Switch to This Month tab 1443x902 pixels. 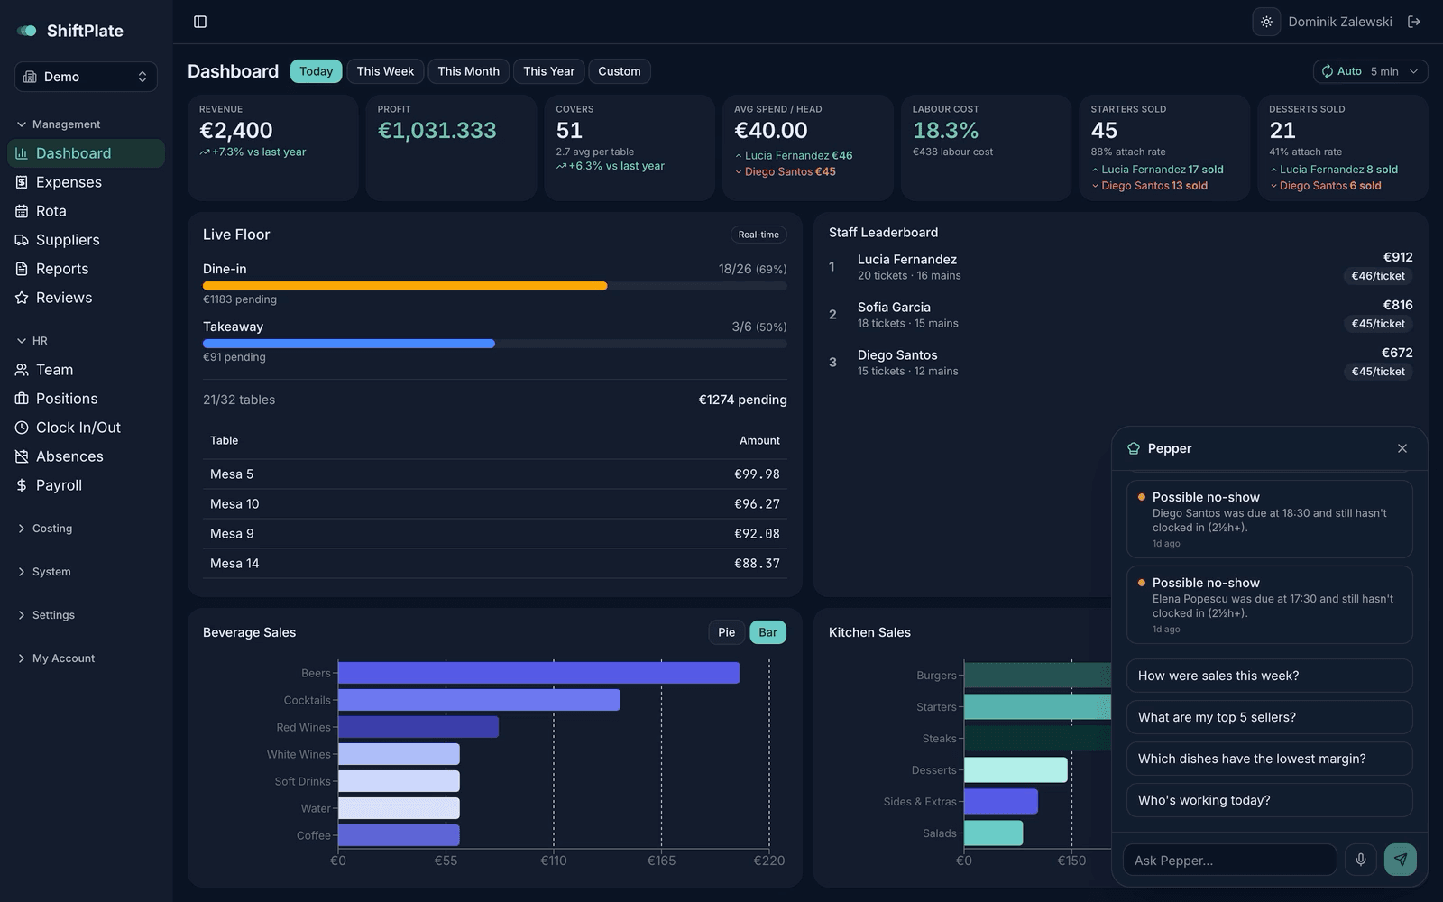click(469, 71)
